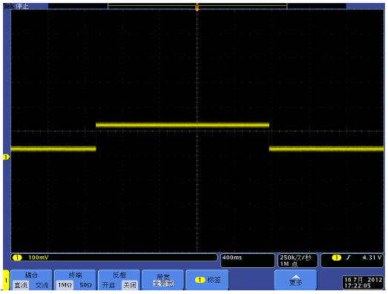The height and width of the screenshot is (294, 388).
Task: Select 直流 DC coupling option
Action: [x=21, y=285]
